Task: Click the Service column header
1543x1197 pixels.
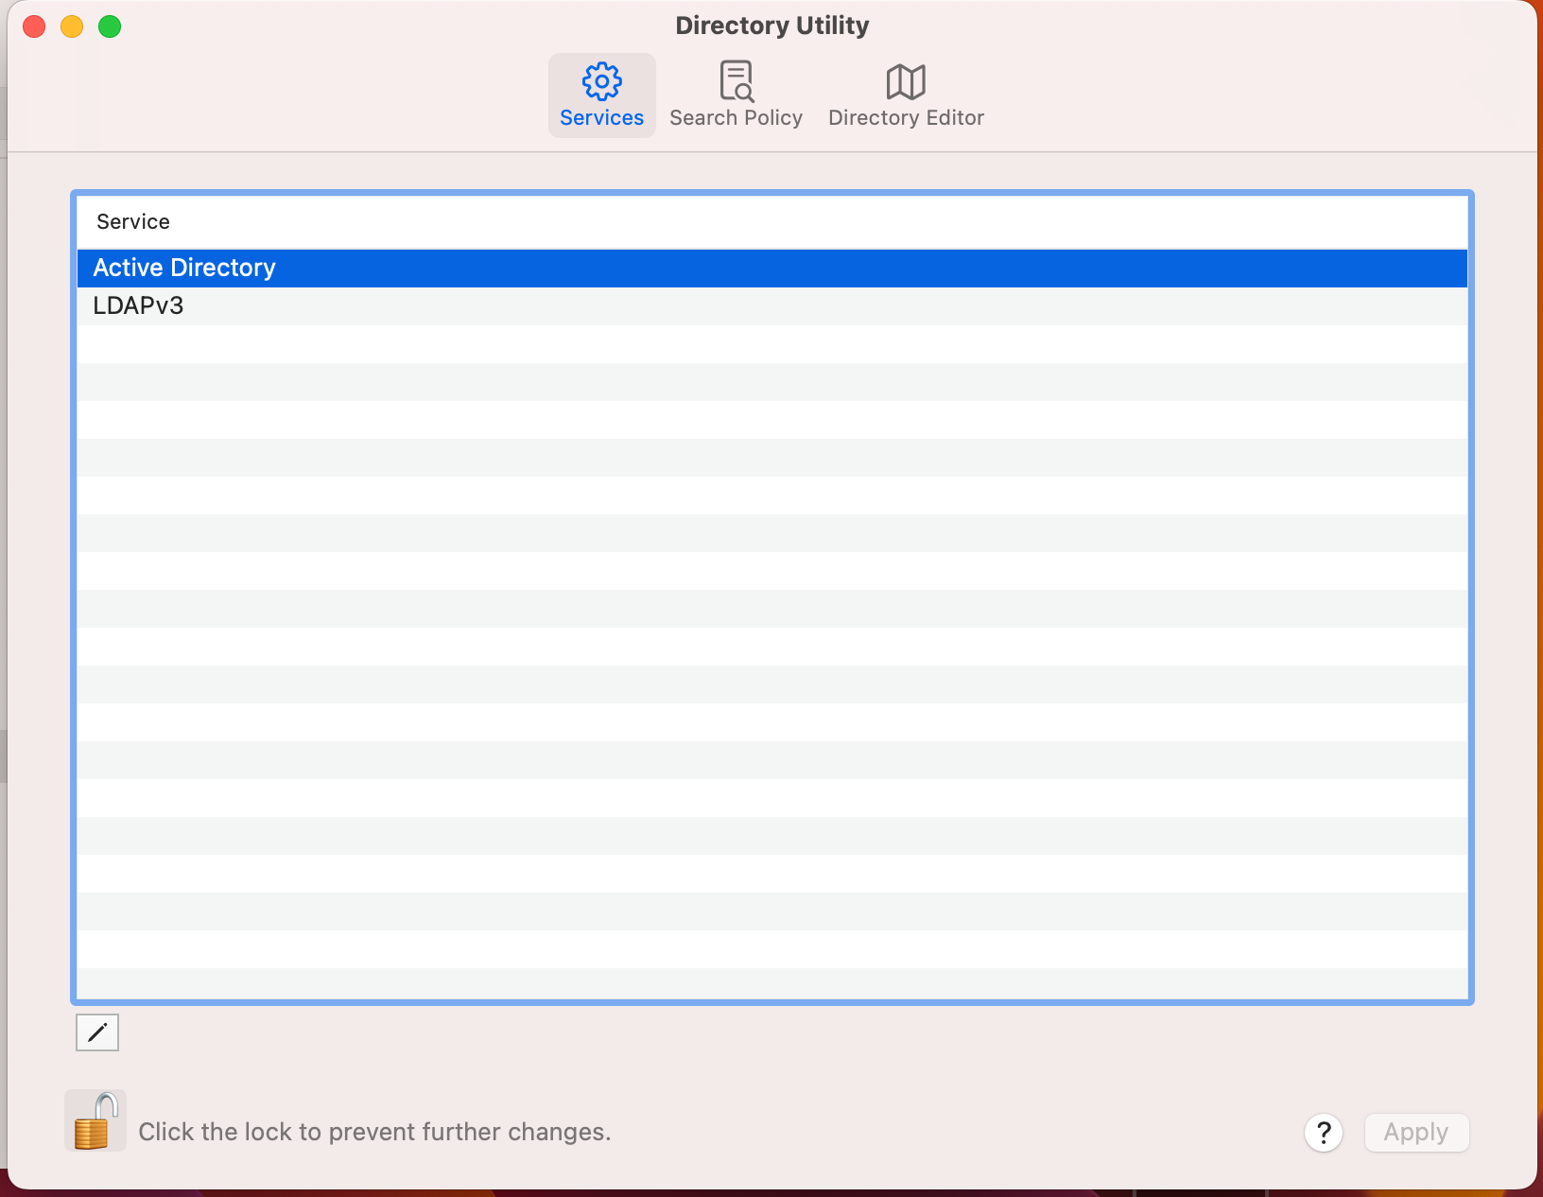Action: 771,222
